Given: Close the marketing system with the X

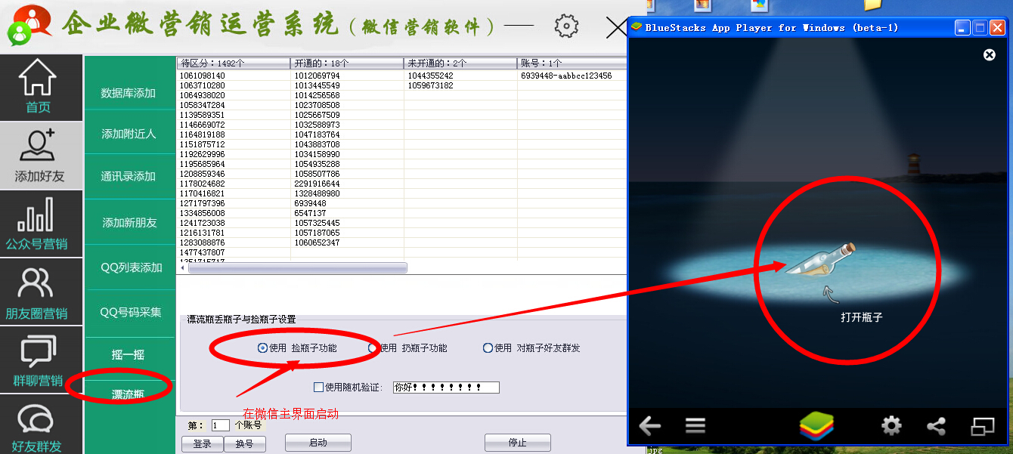Looking at the screenshot, I should pyautogui.click(x=616, y=27).
